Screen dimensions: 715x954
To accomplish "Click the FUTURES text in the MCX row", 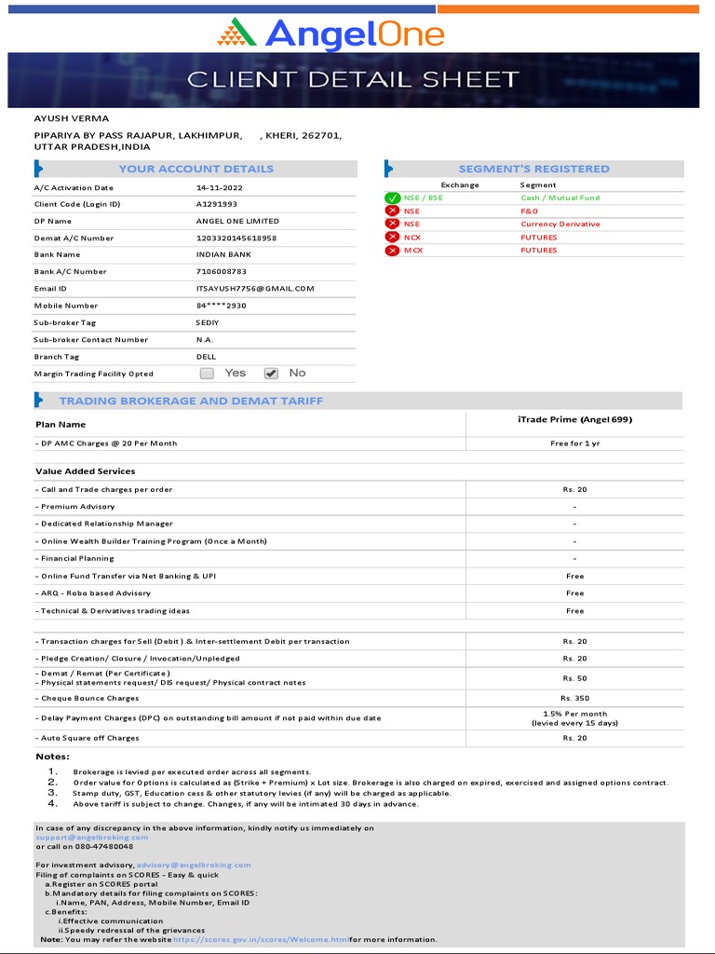I will (539, 250).
